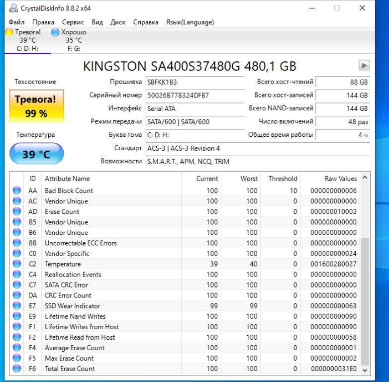Click the firmware field SBFKK1B3

(x=195, y=82)
